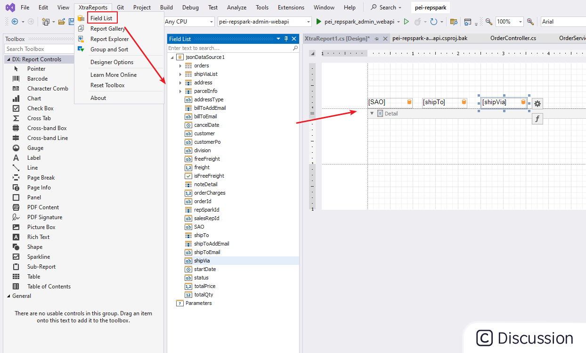Select the Rich Text control

click(38, 237)
